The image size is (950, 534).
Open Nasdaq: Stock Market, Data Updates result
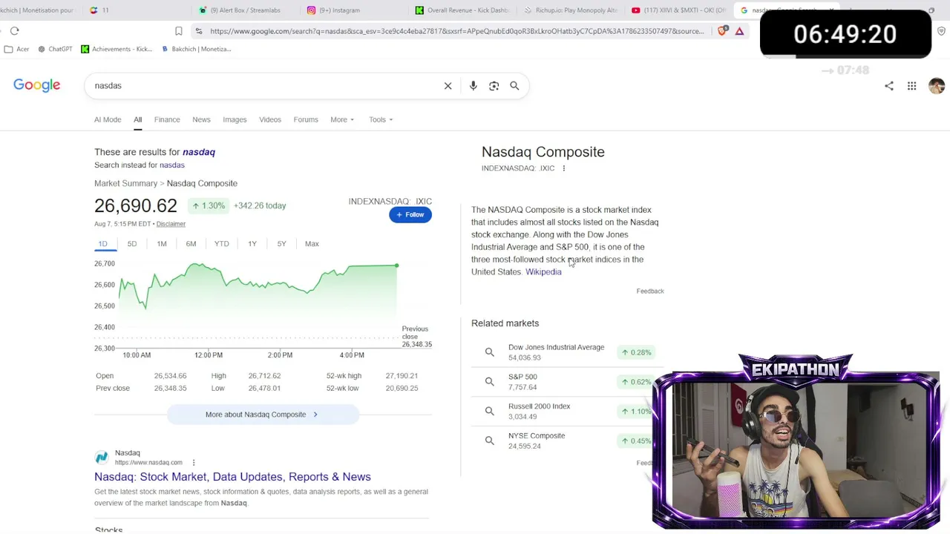[x=232, y=477]
